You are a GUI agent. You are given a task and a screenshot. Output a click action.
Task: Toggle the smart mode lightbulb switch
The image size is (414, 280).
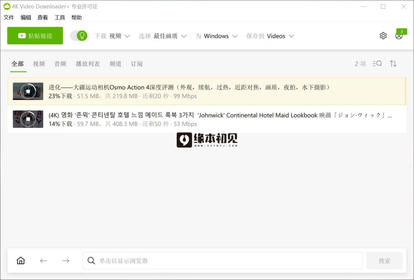coord(79,36)
